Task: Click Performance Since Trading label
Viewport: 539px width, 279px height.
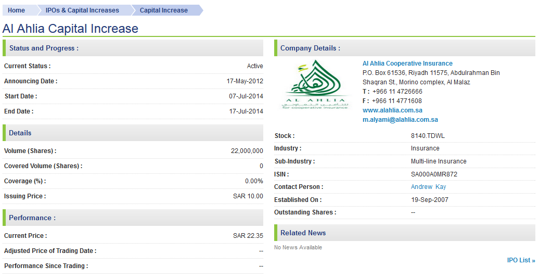Action: coord(46,266)
